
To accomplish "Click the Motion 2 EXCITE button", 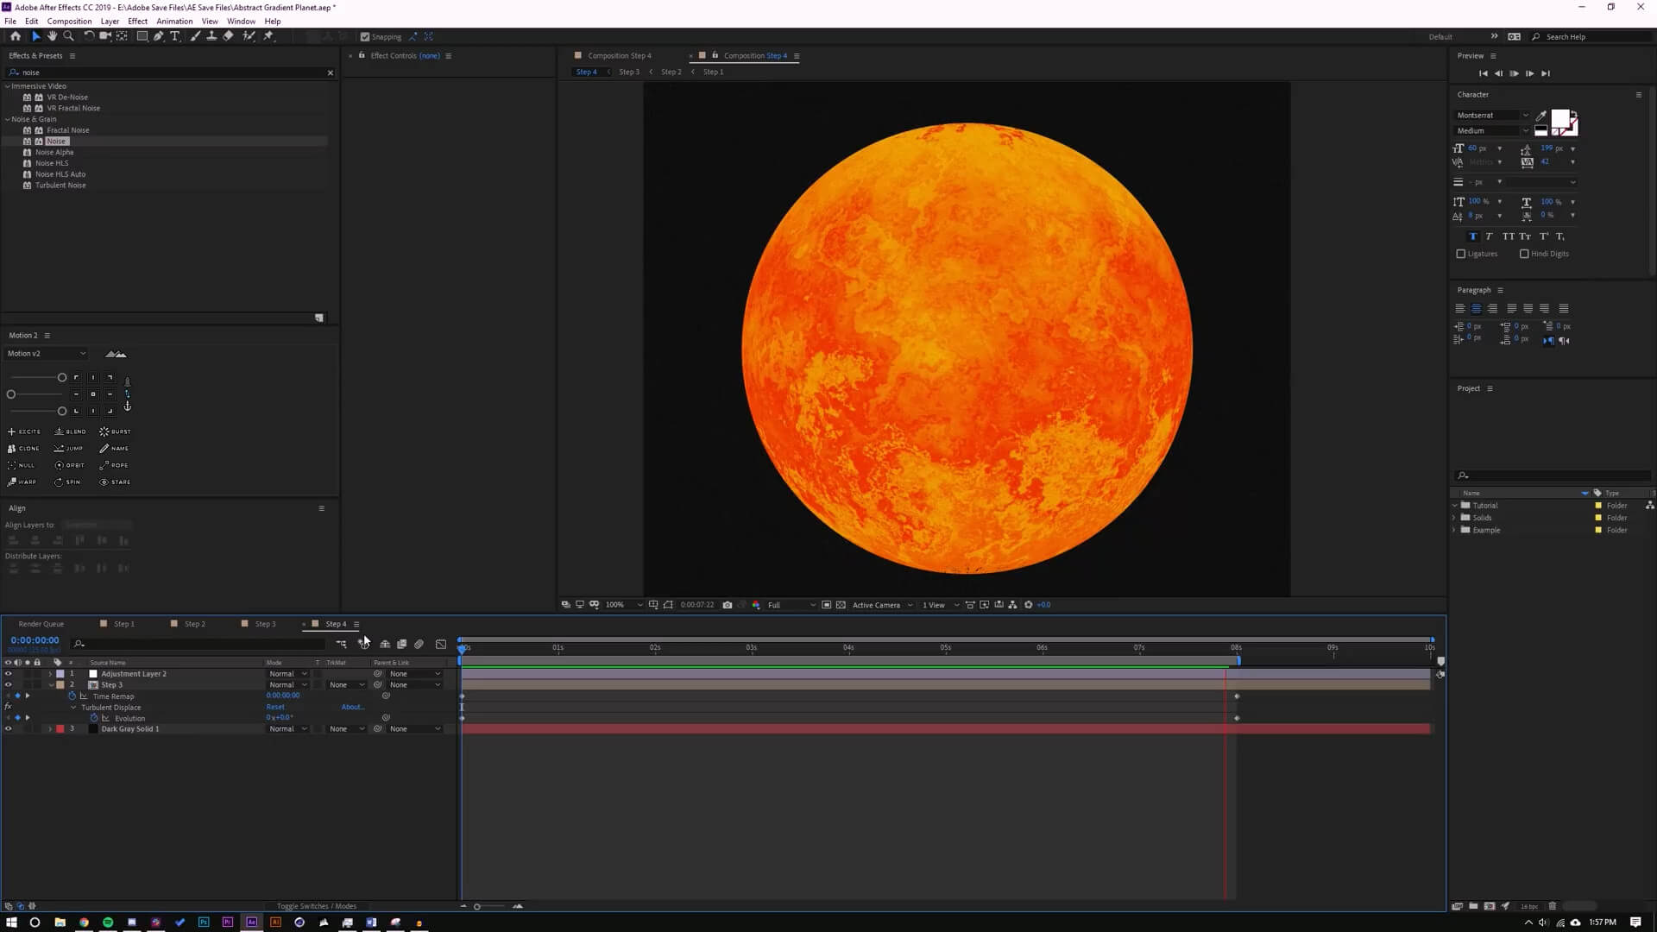I will point(24,431).
